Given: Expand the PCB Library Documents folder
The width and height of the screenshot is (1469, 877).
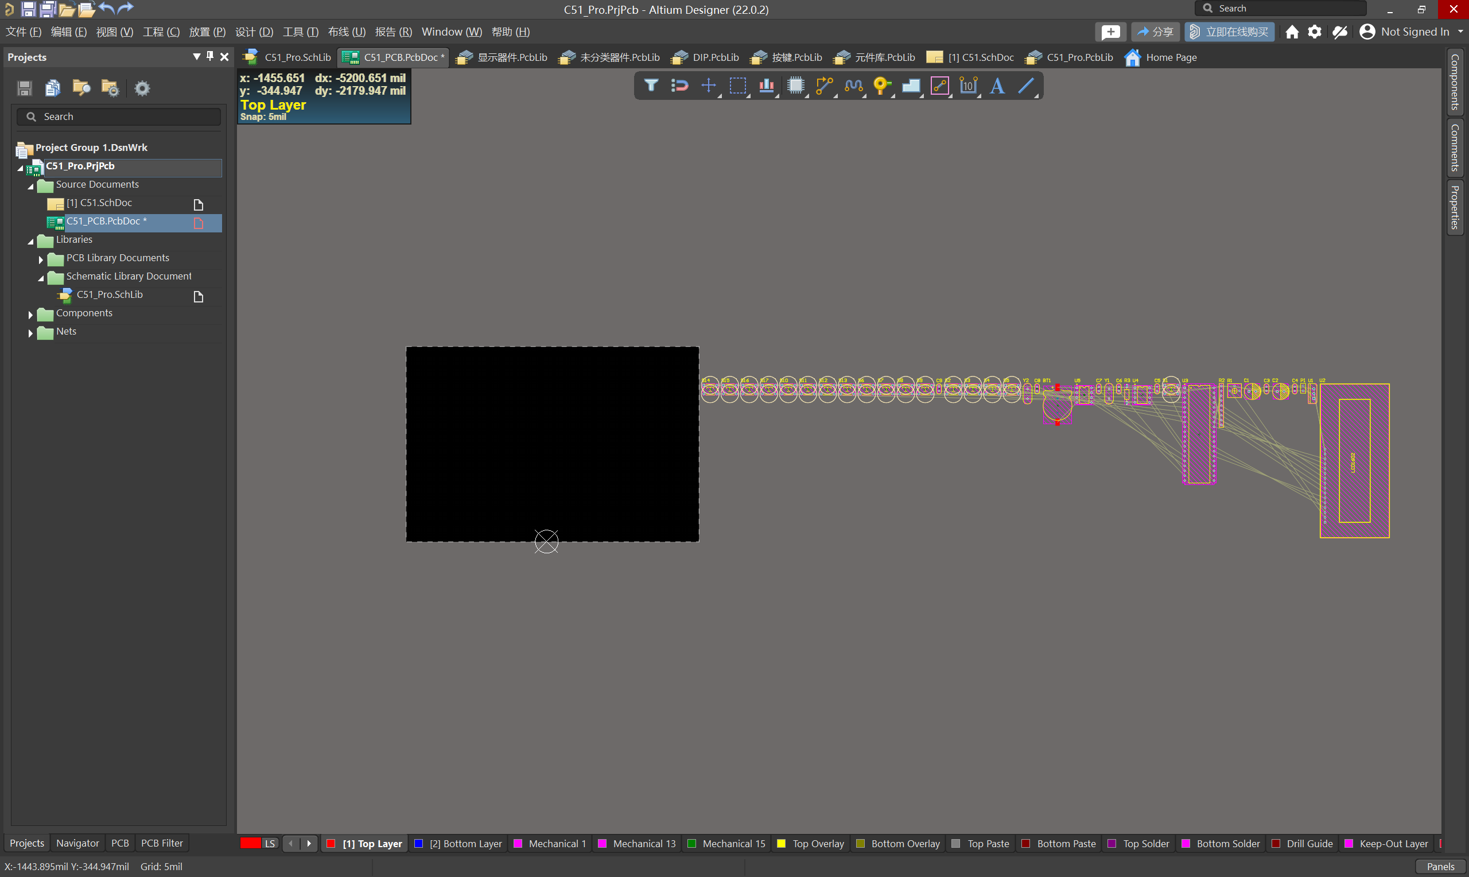Looking at the screenshot, I should click(41, 259).
